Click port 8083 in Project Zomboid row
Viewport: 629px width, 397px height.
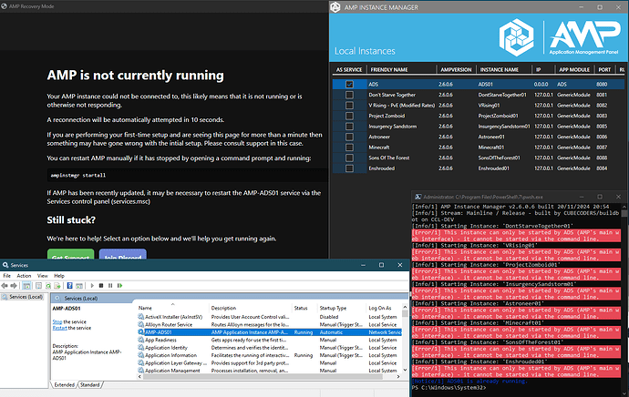coord(602,116)
